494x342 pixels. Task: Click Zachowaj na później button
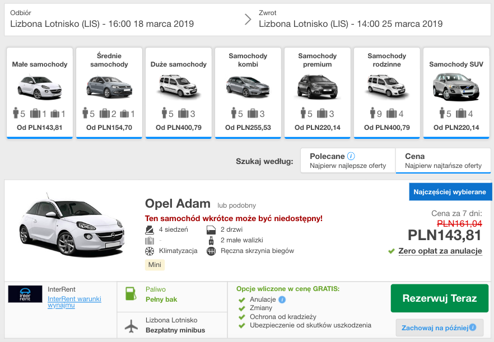[x=440, y=328]
